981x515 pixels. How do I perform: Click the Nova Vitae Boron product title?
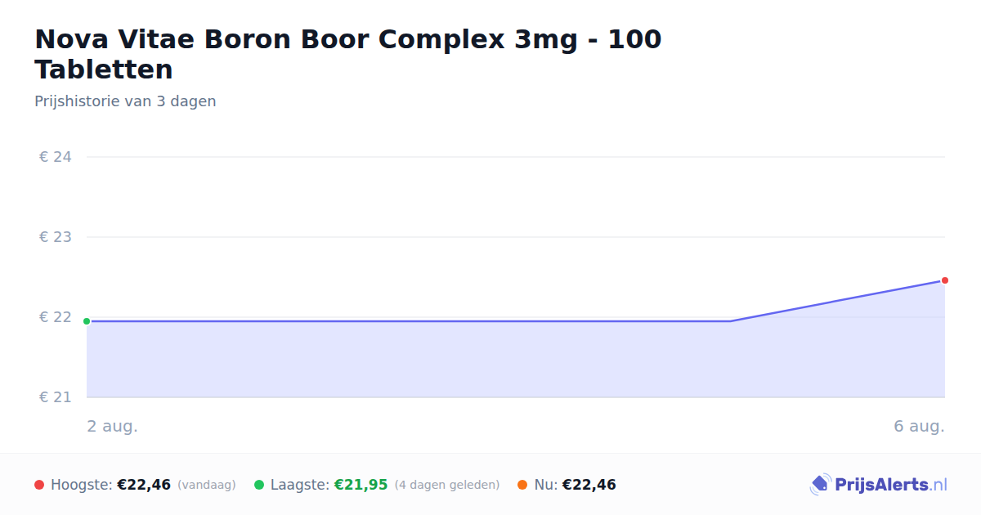coord(347,54)
